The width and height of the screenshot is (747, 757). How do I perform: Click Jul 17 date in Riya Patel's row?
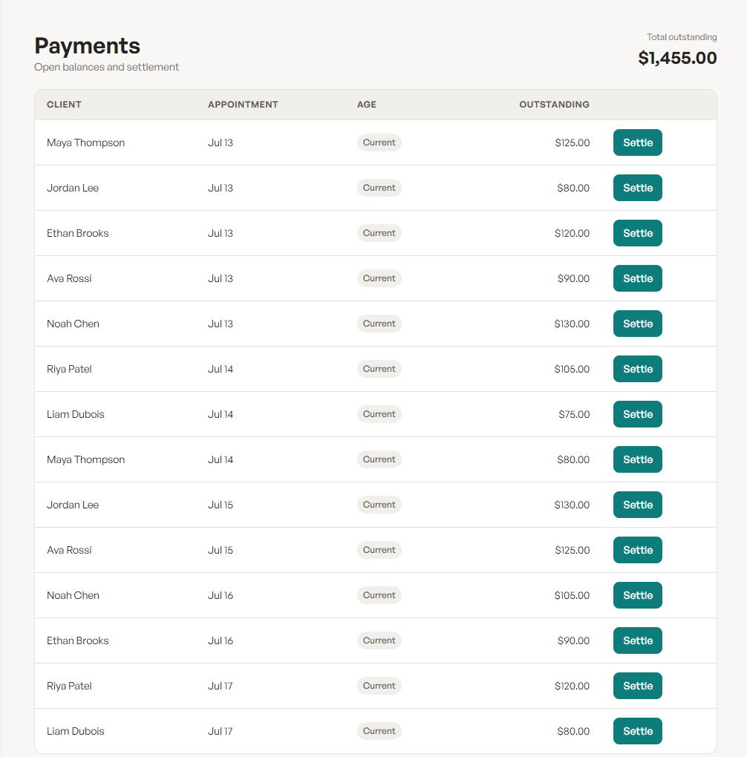tap(221, 686)
